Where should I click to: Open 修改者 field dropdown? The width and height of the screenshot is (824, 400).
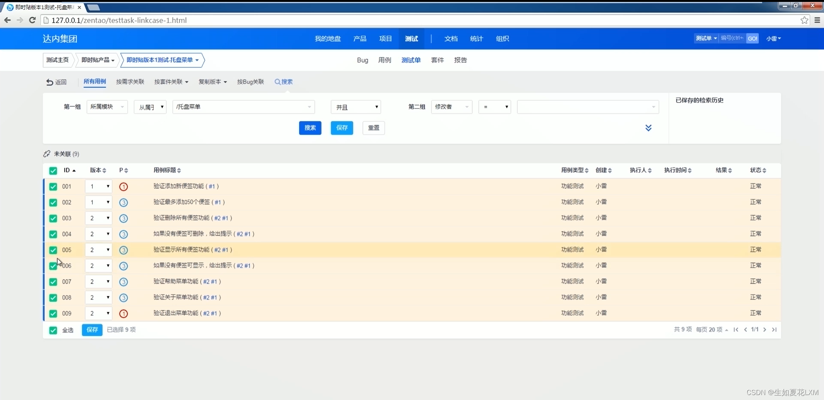click(452, 107)
